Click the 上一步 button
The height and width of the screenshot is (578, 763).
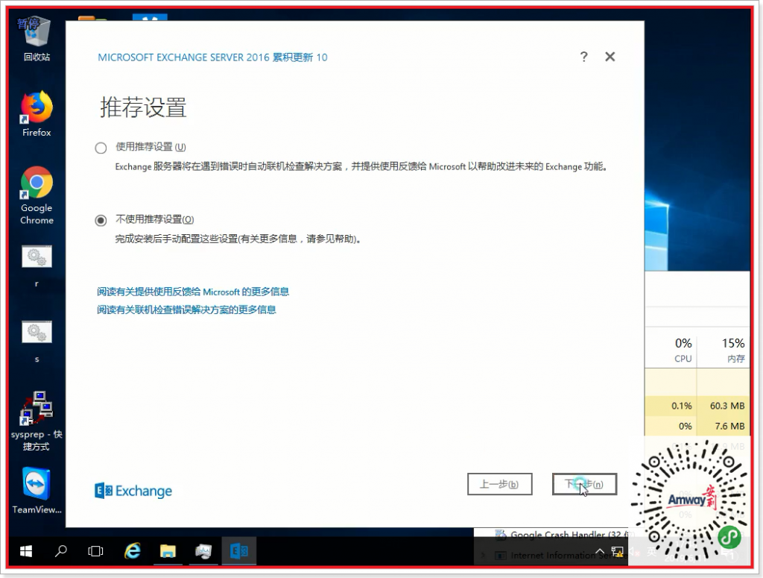499,483
